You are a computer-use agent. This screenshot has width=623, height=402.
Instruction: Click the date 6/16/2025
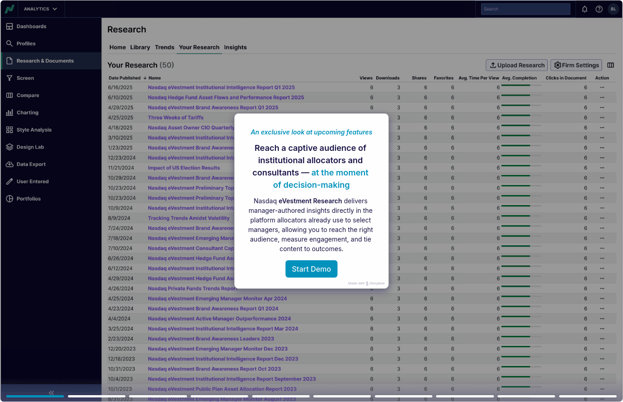[x=120, y=88]
